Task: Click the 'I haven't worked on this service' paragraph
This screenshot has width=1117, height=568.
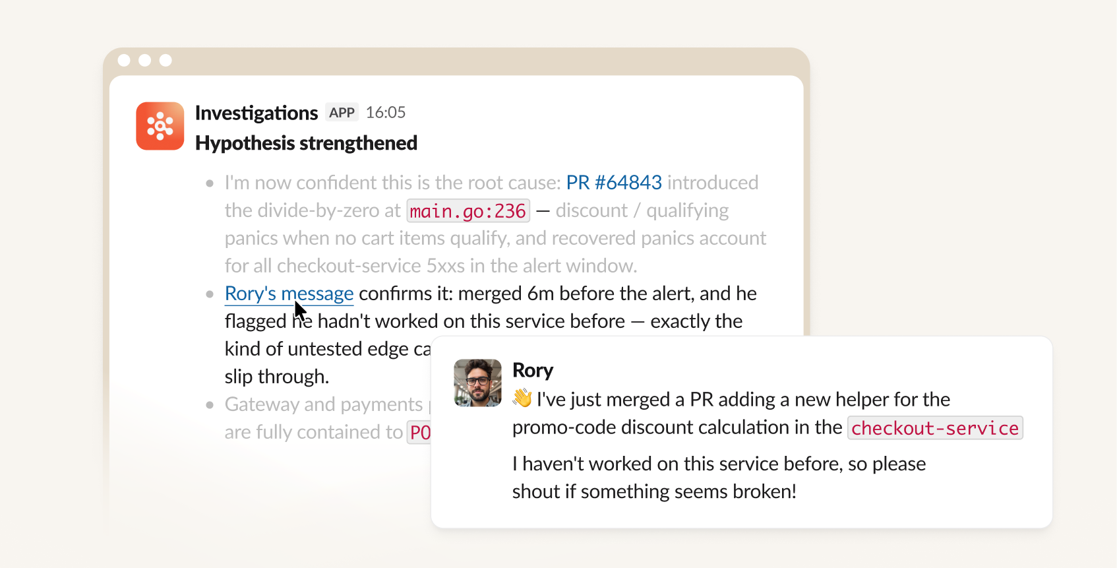Action: click(719, 478)
